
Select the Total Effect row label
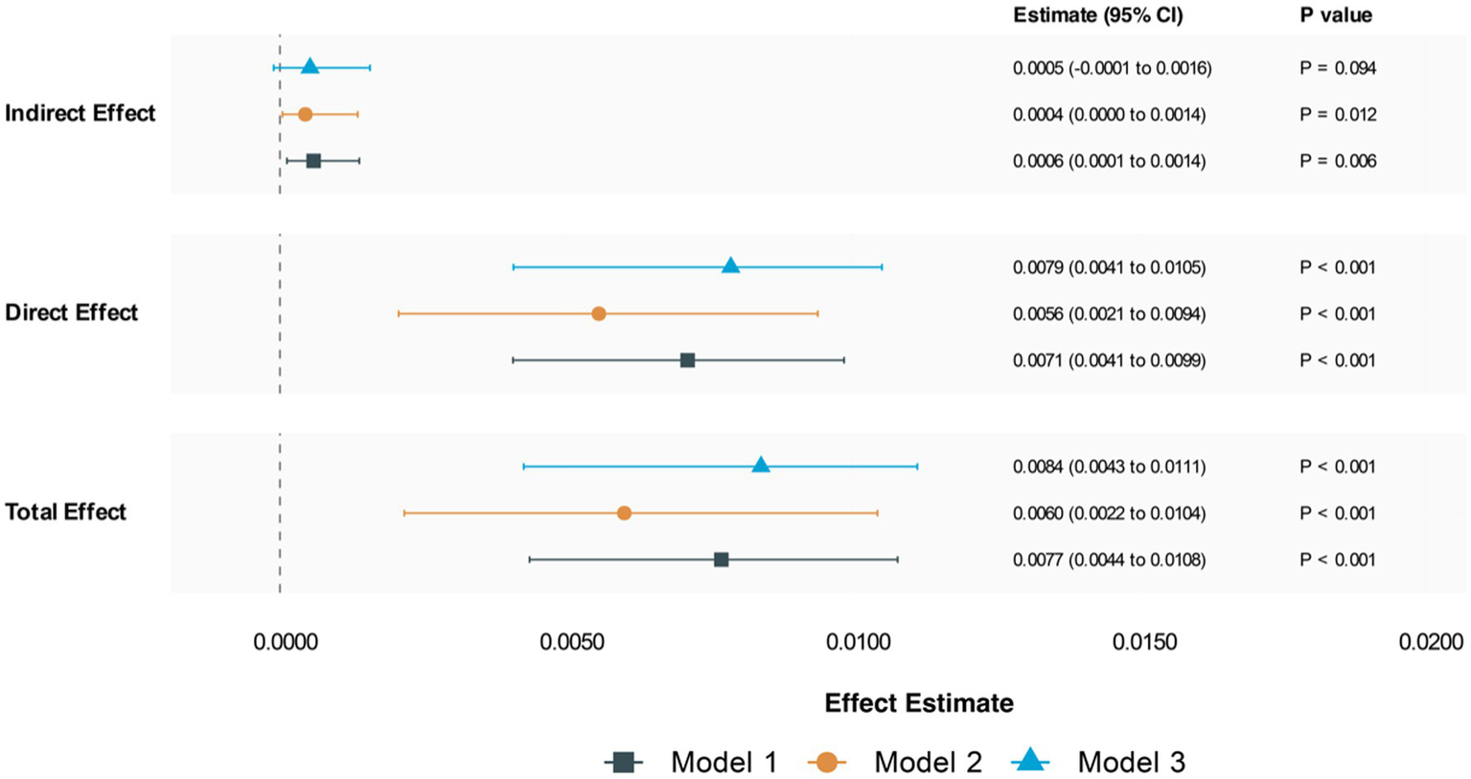[66, 512]
